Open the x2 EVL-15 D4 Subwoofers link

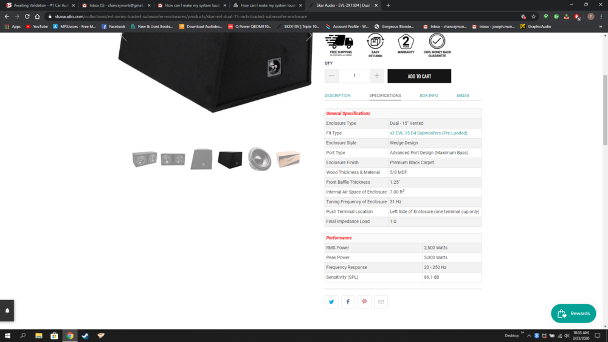click(x=429, y=133)
